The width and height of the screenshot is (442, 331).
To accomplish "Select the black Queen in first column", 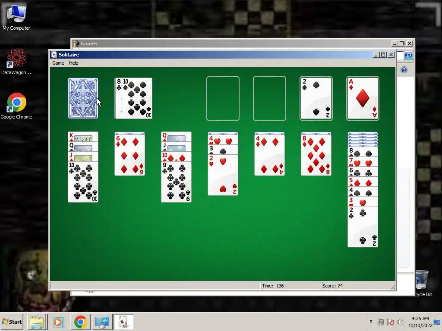I will pos(83,147).
